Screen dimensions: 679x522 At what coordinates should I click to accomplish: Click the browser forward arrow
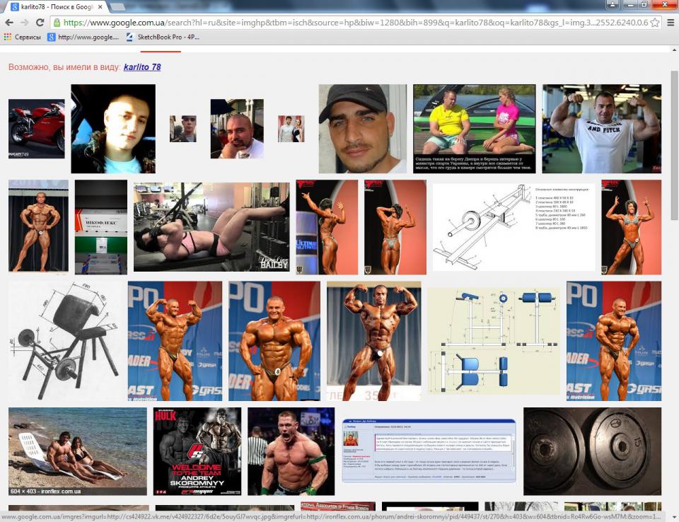[x=25, y=23]
